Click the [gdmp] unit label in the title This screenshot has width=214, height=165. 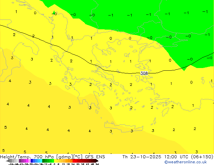pos(65,157)
